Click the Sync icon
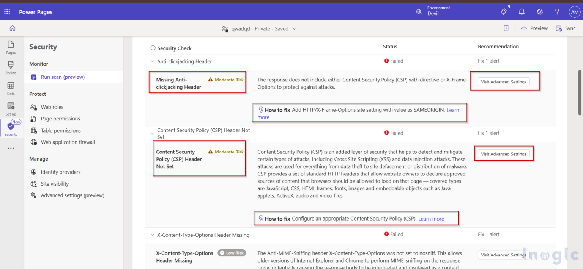This screenshot has width=583, height=269. pos(559,28)
